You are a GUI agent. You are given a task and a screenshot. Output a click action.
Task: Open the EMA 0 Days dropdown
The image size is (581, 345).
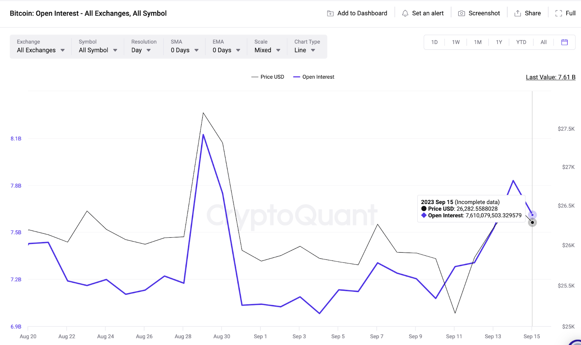[226, 46]
